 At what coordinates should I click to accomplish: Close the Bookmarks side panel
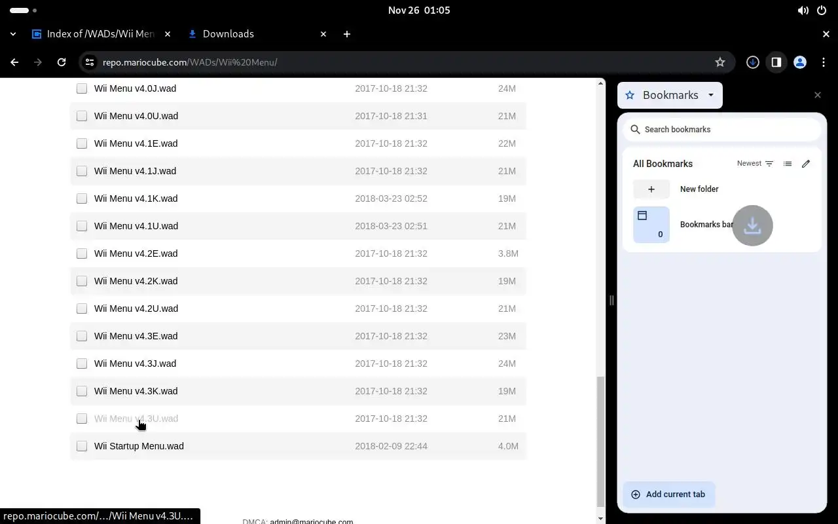pyautogui.click(x=818, y=95)
